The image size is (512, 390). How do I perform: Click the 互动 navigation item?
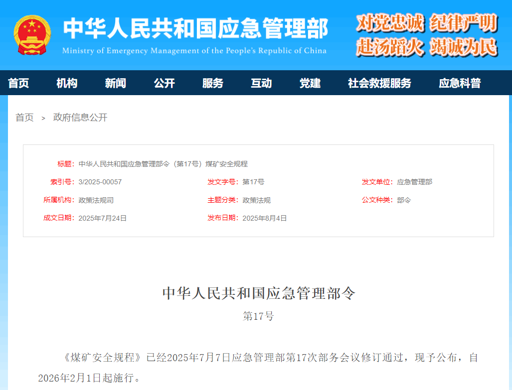click(x=261, y=83)
